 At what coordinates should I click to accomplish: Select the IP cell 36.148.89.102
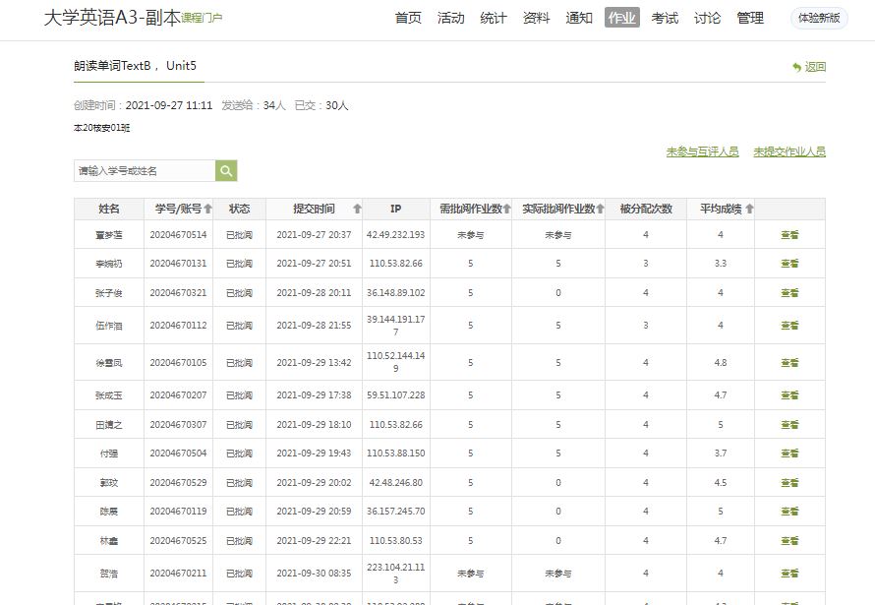point(395,292)
